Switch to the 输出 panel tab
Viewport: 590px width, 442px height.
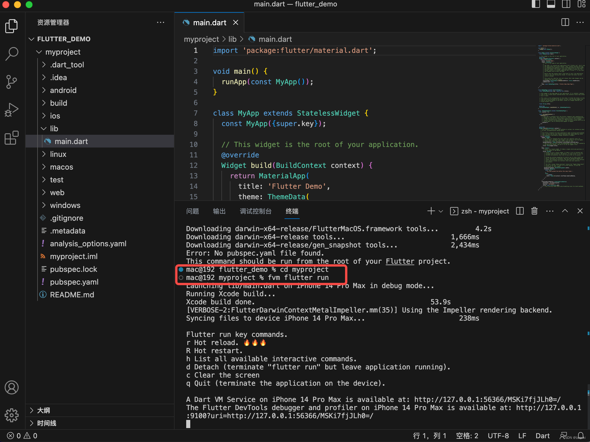click(219, 211)
